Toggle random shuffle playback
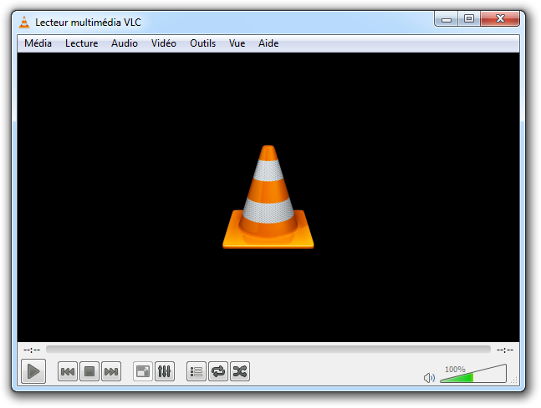This screenshot has height=408, width=541. click(x=240, y=371)
